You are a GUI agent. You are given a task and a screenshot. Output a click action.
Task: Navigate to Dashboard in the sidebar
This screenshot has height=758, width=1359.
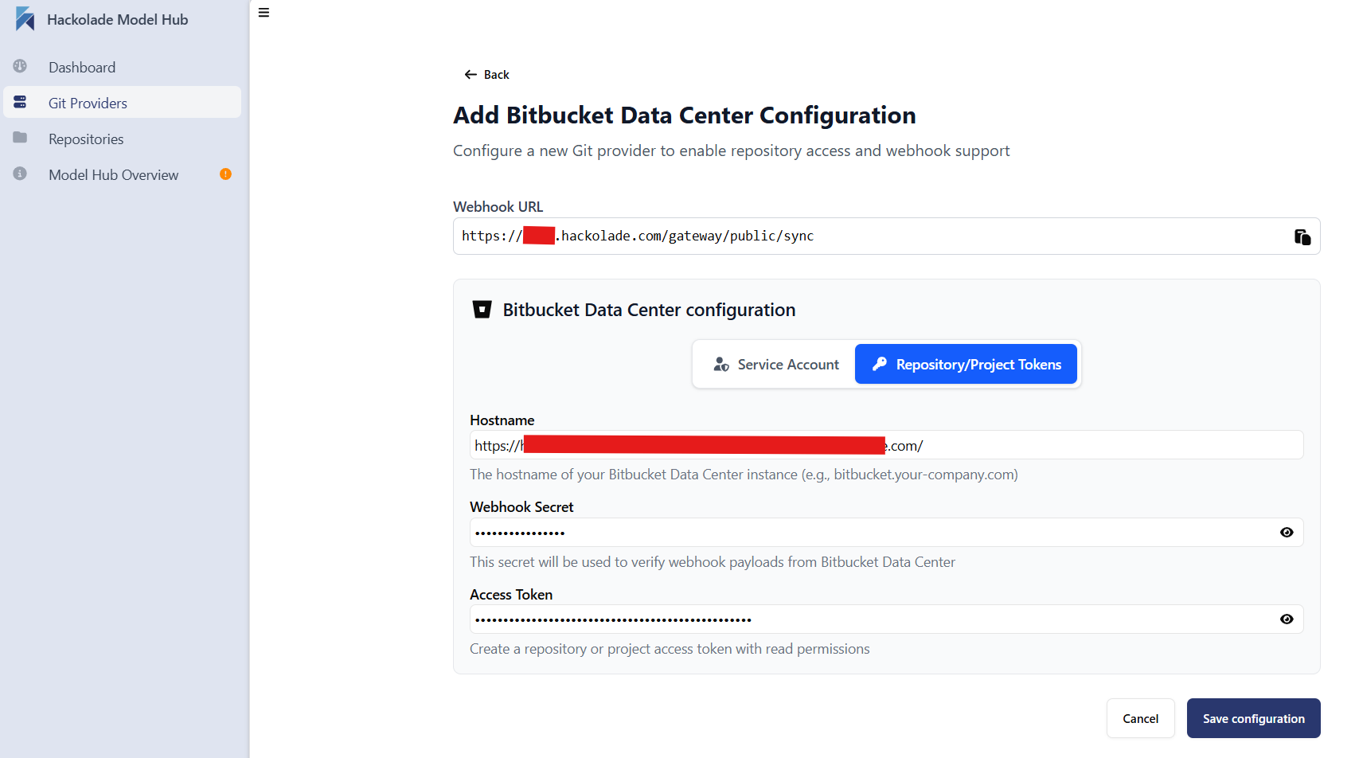82,67
